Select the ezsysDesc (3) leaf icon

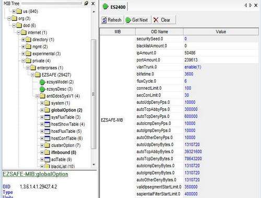tap(42, 89)
